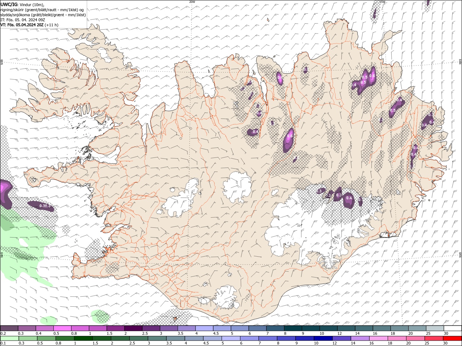Click the snow legend swatch between 1 and 1.5
Screen dimensions: 462x346
[x=97, y=328]
